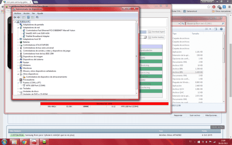Click the properties pane icon in Device Manager toolbar
The width and height of the screenshot is (232, 145).
(32, 17)
